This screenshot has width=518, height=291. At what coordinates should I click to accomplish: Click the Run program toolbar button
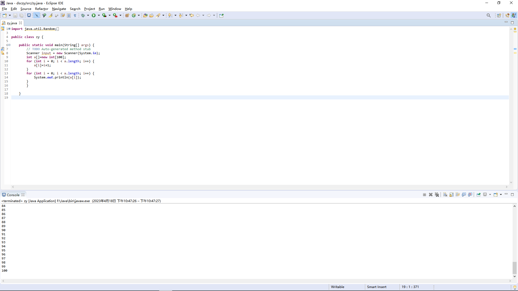click(94, 15)
